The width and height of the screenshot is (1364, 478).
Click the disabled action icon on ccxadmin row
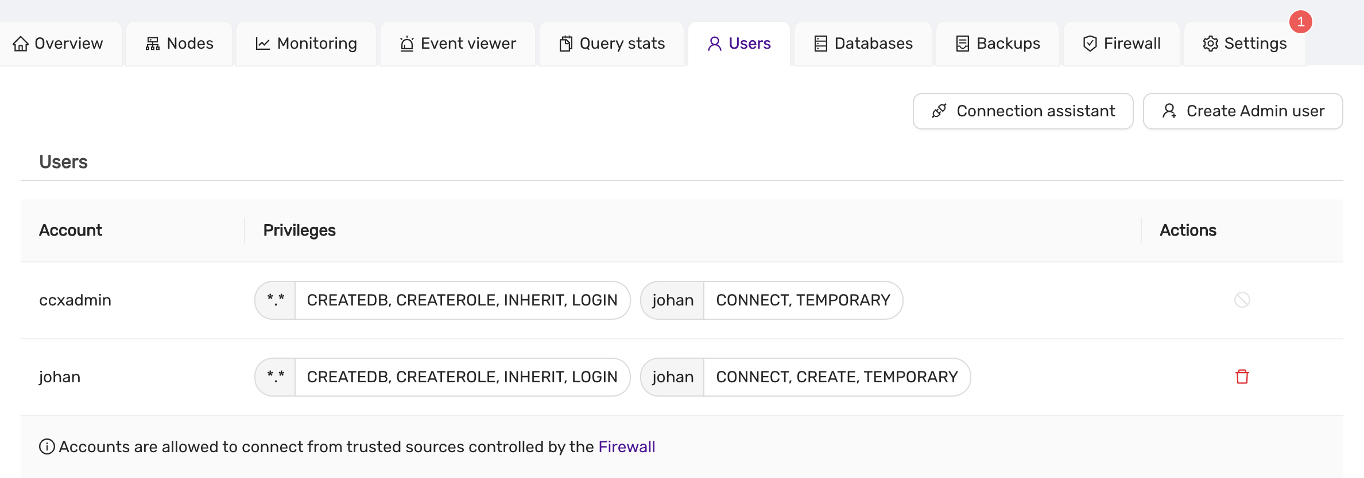tap(1242, 299)
